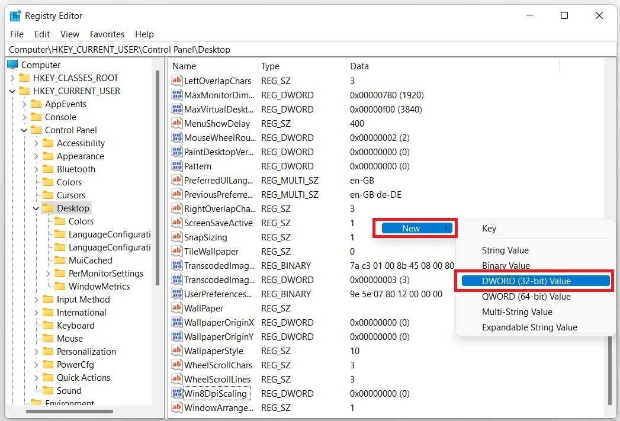The height and width of the screenshot is (421, 620).
Task: Expand the PerMonitorSettings key
Action: point(48,274)
